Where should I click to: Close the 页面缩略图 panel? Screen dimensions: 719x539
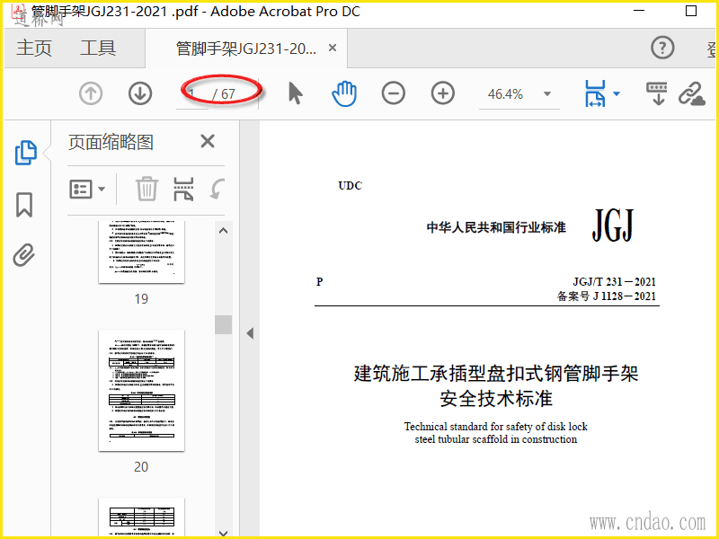click(x=208, y=141)
